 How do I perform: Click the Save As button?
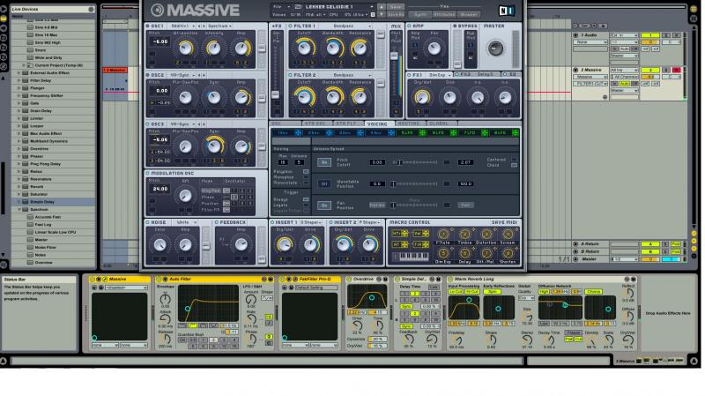click(x=396, y=14)
